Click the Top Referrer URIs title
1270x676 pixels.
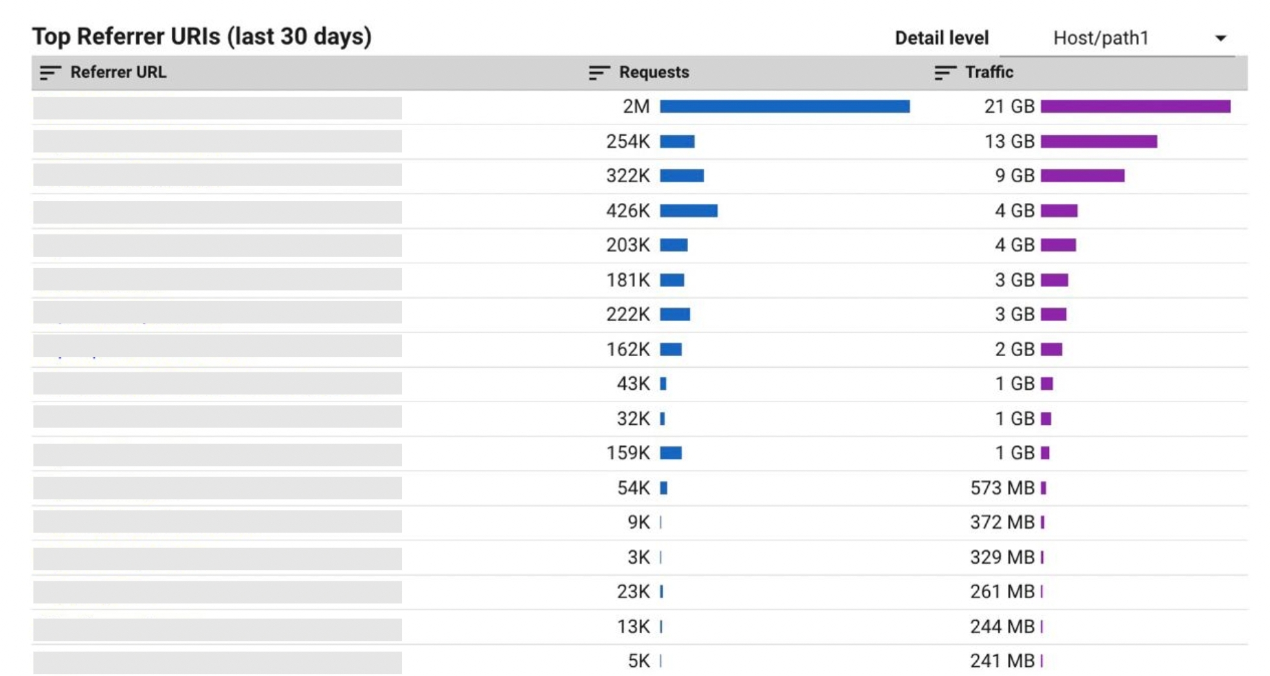point(202,36)
